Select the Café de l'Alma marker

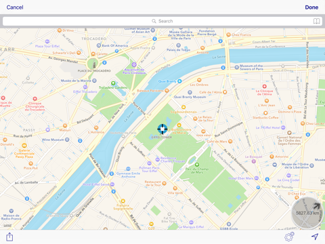pyautogui.click(x=225, y=92)
